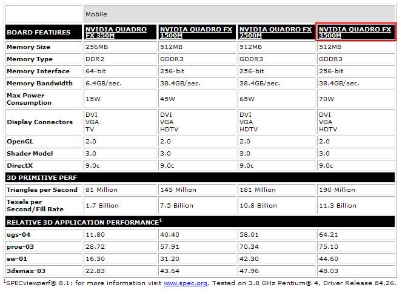Click the 58.01 ugs-04 score

tap(249, 235)
